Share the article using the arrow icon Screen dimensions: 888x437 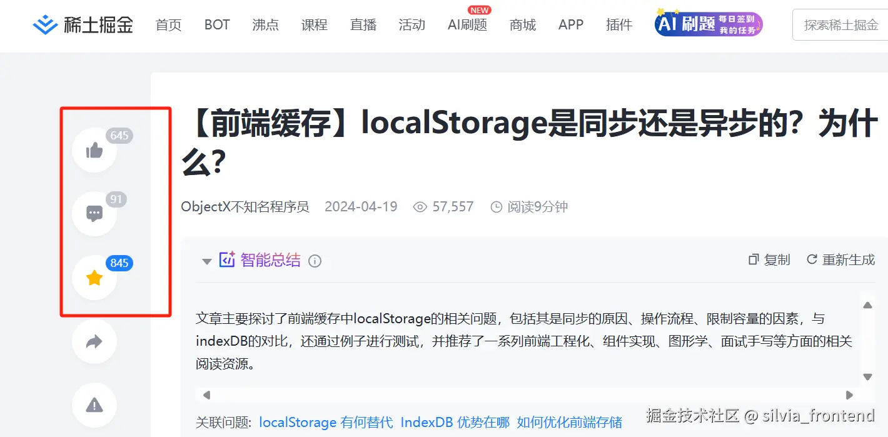pyautogui.click(x=94, y=341)
